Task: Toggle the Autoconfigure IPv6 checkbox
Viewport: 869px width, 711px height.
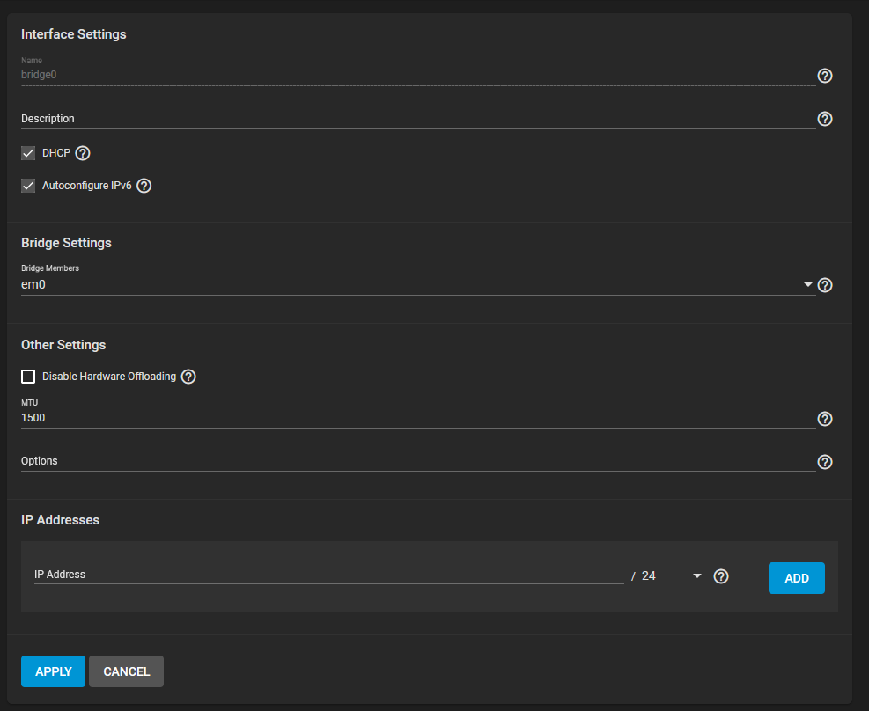Action: pyautogui.click(x=28, y=186)
